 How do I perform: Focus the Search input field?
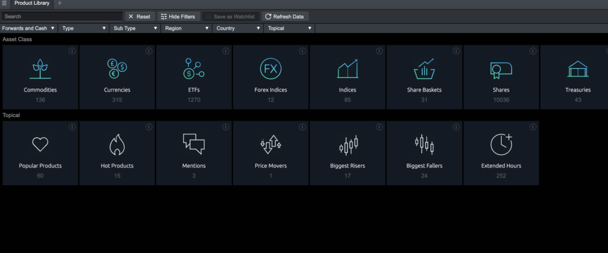tap(61, 17)
